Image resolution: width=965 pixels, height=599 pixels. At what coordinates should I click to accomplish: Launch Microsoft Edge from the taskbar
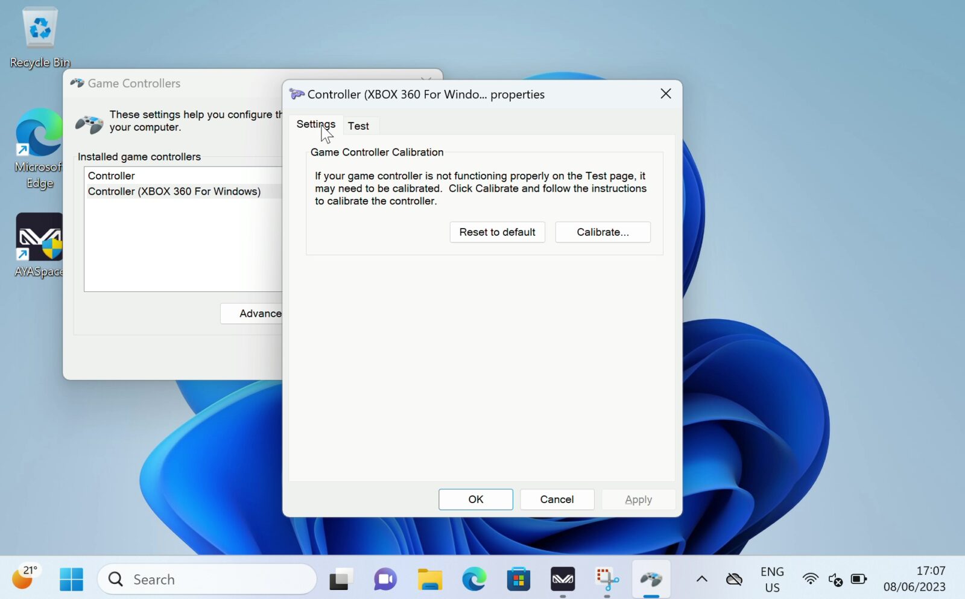tap(474, 579)
